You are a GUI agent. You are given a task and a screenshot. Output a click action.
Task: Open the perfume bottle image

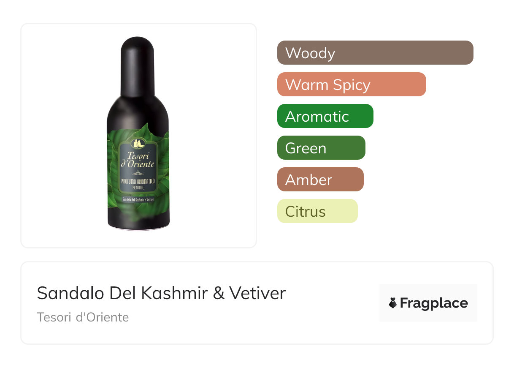click(x=138, y=134)
